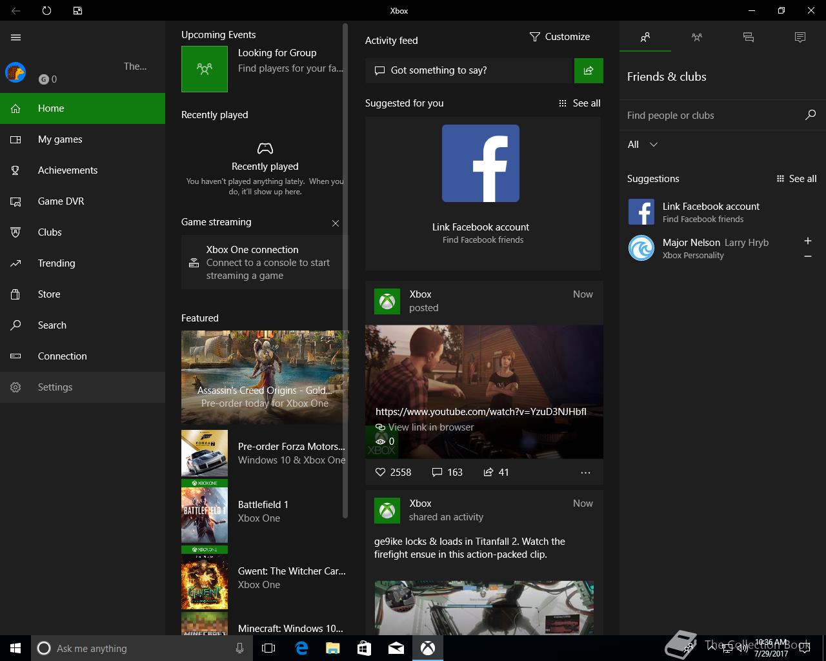Open Xbox One connection streaming card
Viewport: 826px width, 661px height.
pos(262,263)
